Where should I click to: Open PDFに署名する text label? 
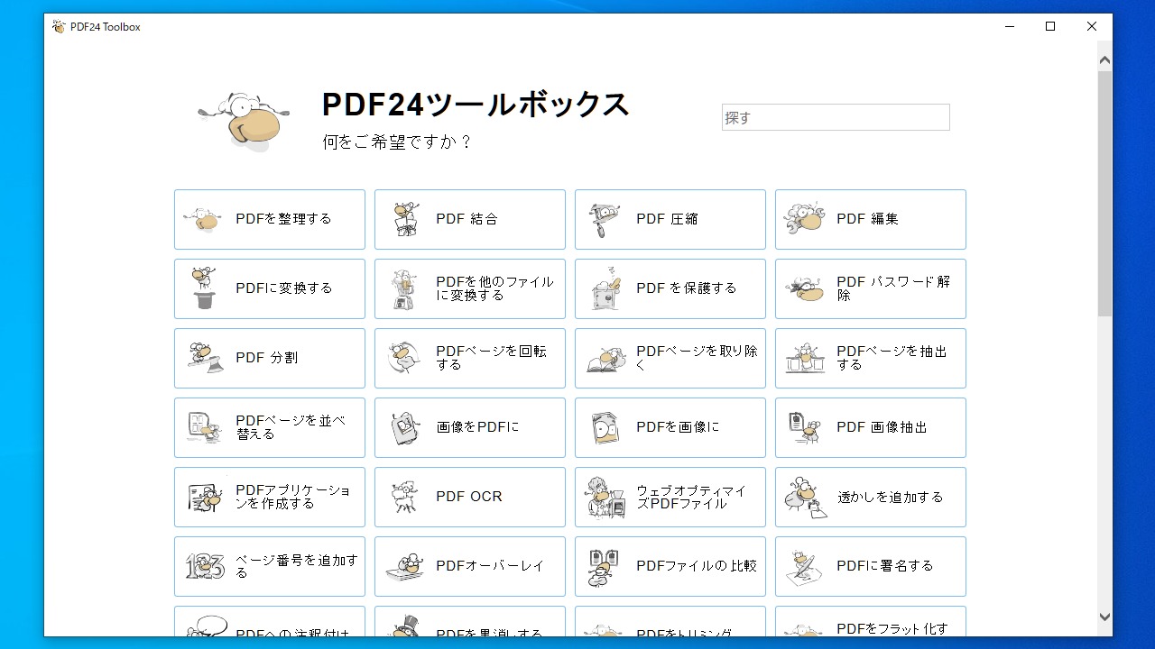coord(884,566)
